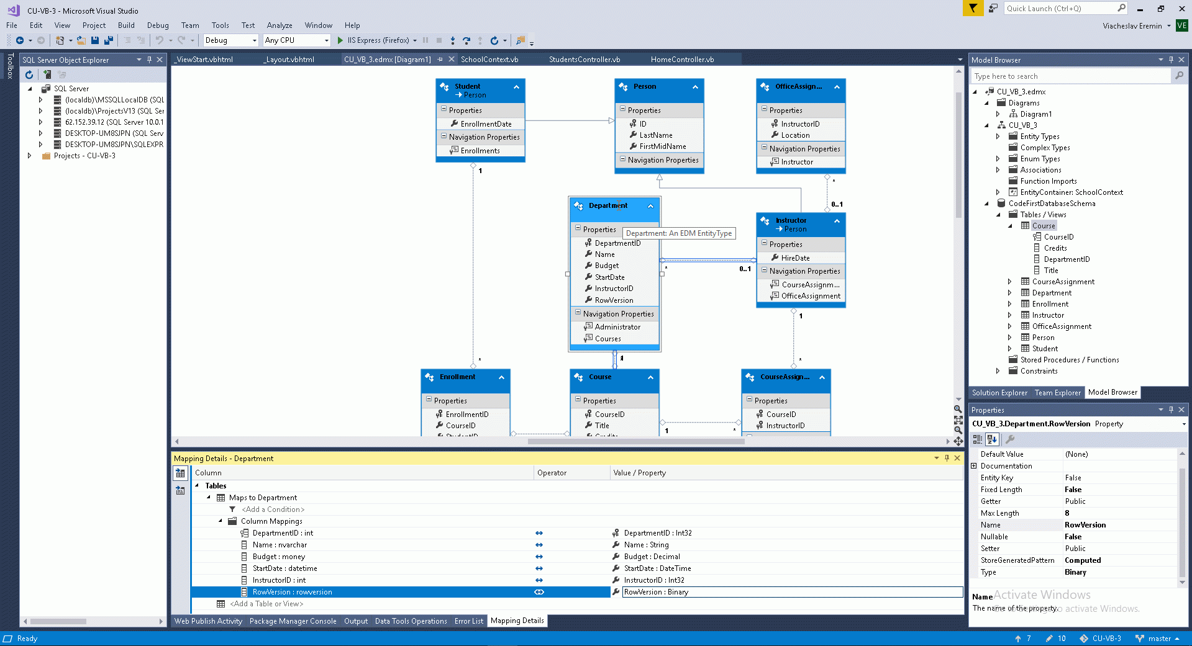The width and height of the screenshot is (1192, 646).
Task: Toggle Navigation Properties section in Instructor entity
Action: click(764, 270)
